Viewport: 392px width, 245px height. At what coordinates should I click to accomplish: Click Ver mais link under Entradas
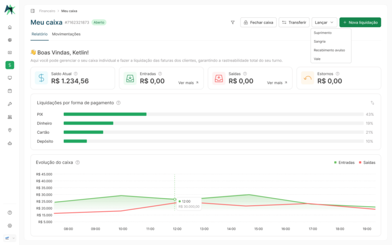pos(188,83)
